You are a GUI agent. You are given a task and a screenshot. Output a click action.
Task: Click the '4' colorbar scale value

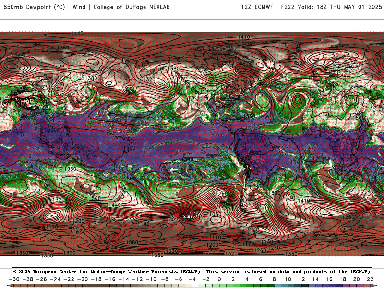pyautogui.click(x=247, y=279)
